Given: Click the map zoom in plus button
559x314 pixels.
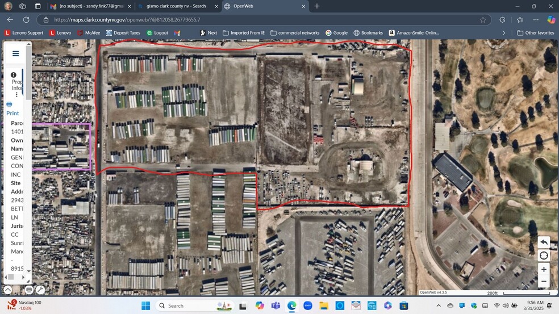Looking at the screenshot, I should click(544, 269).
